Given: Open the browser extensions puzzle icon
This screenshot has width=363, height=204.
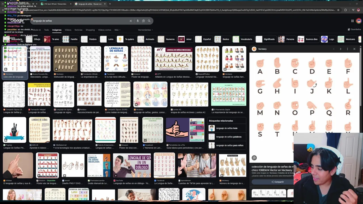Looking at the screenshot, I should (345, 10).
